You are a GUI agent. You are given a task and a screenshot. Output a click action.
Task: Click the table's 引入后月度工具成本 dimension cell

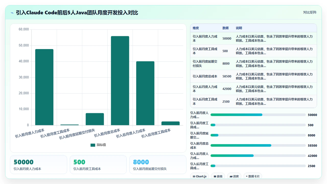(x=205, y=101)
